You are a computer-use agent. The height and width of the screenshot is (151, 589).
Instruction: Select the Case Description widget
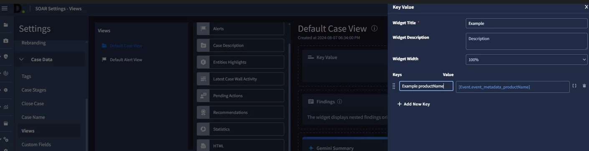point(240,45)
